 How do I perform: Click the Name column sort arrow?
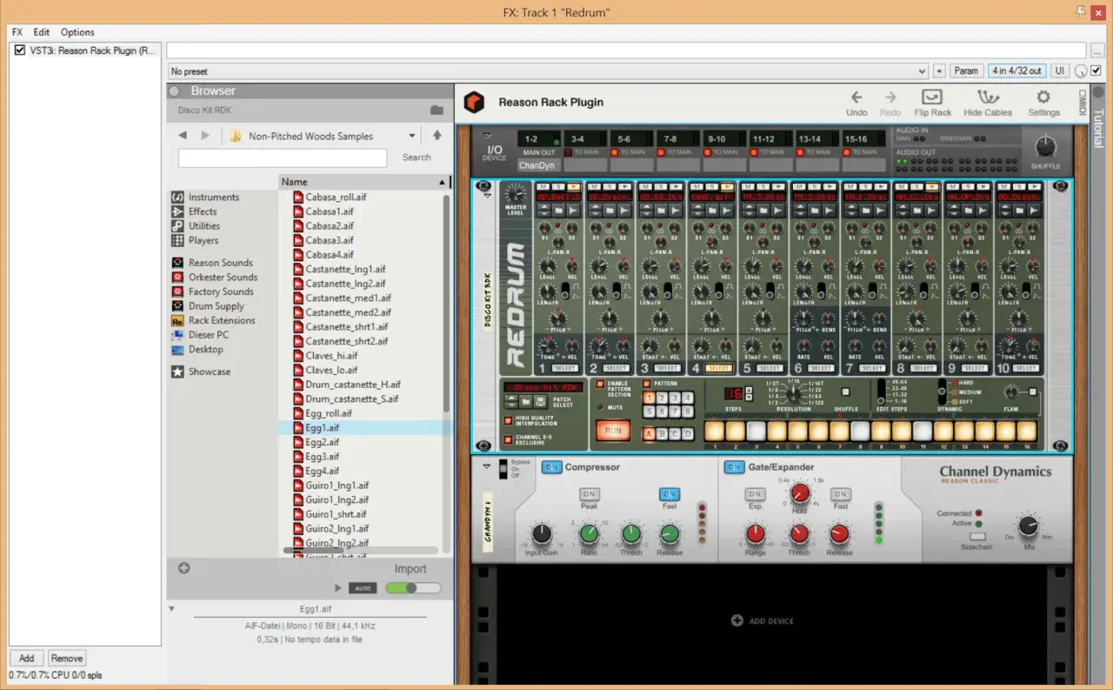[442, 182]
